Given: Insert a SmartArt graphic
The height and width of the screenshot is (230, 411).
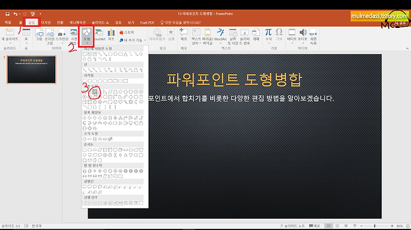Looking at the screenshot, I should (x=99, y=35).
